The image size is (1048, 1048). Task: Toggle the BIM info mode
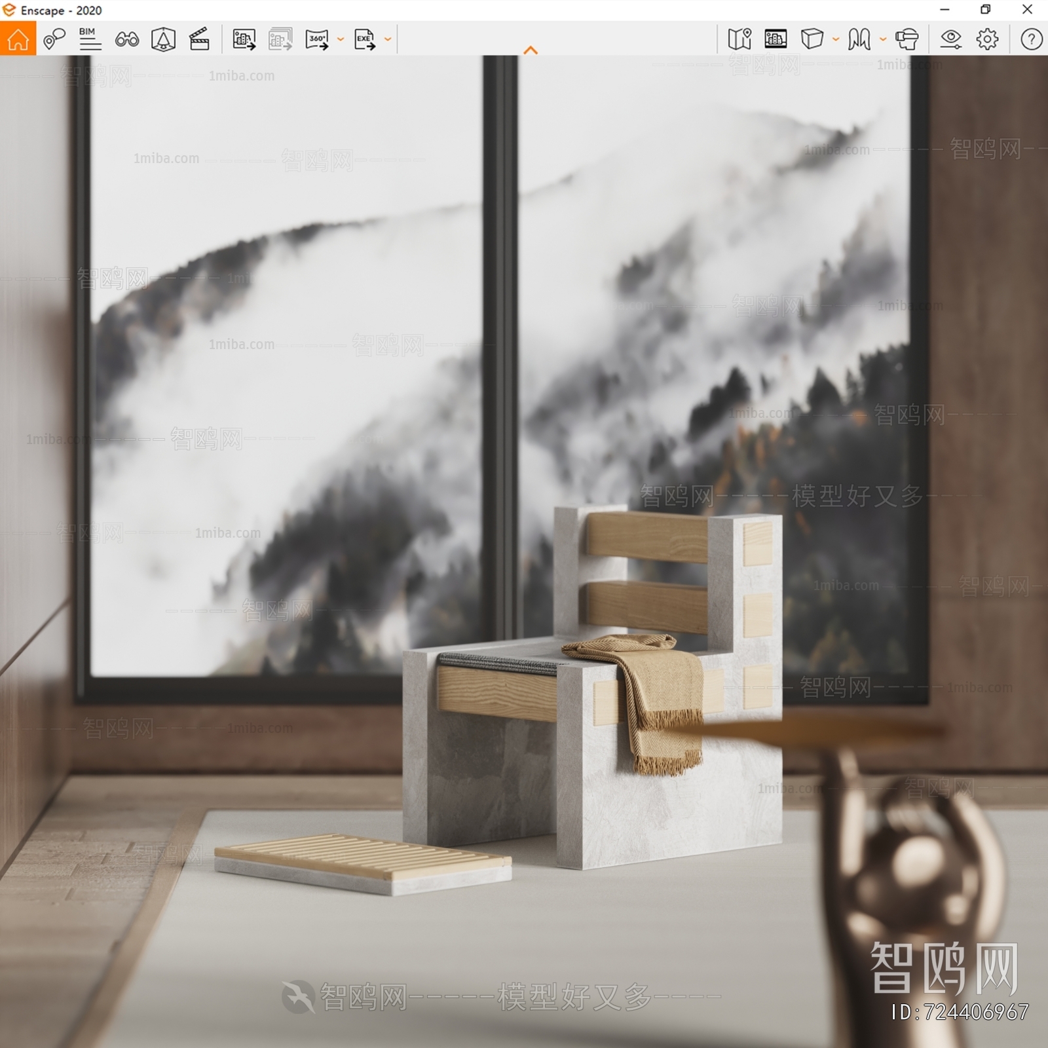coord(90,39)
